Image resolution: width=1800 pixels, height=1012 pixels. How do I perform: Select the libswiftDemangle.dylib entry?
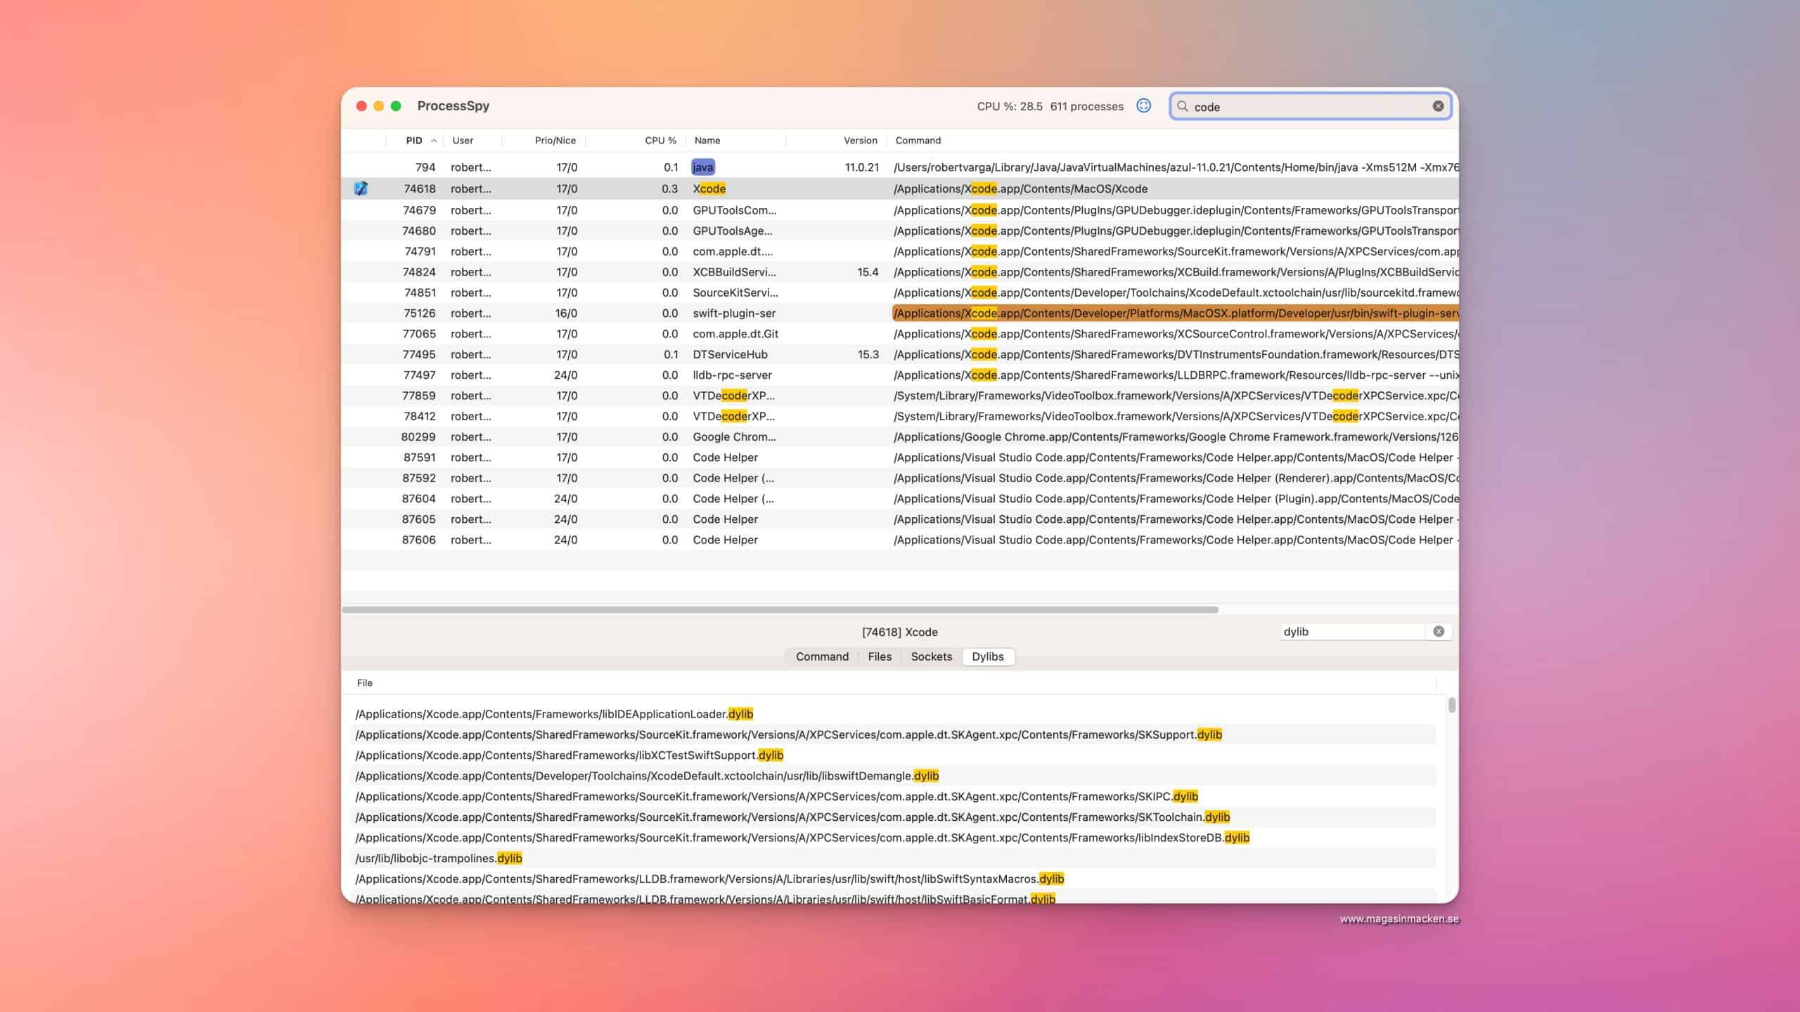(893, 776)
